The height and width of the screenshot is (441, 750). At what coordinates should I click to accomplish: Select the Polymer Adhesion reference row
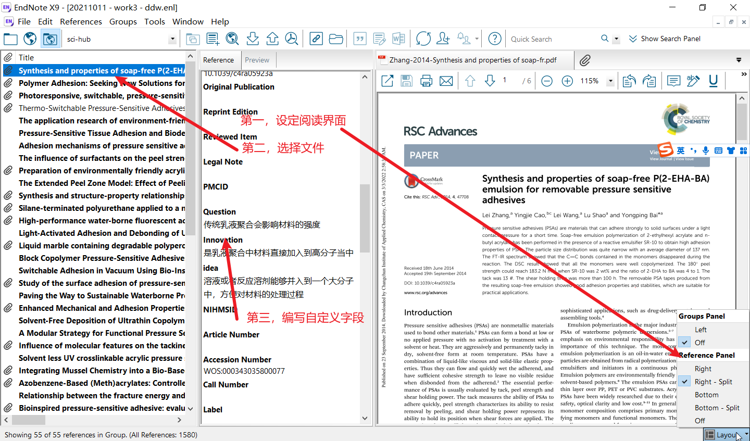tap(102, 83)
